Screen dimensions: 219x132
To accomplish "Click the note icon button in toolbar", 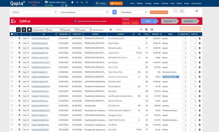I will click(18, 30).
